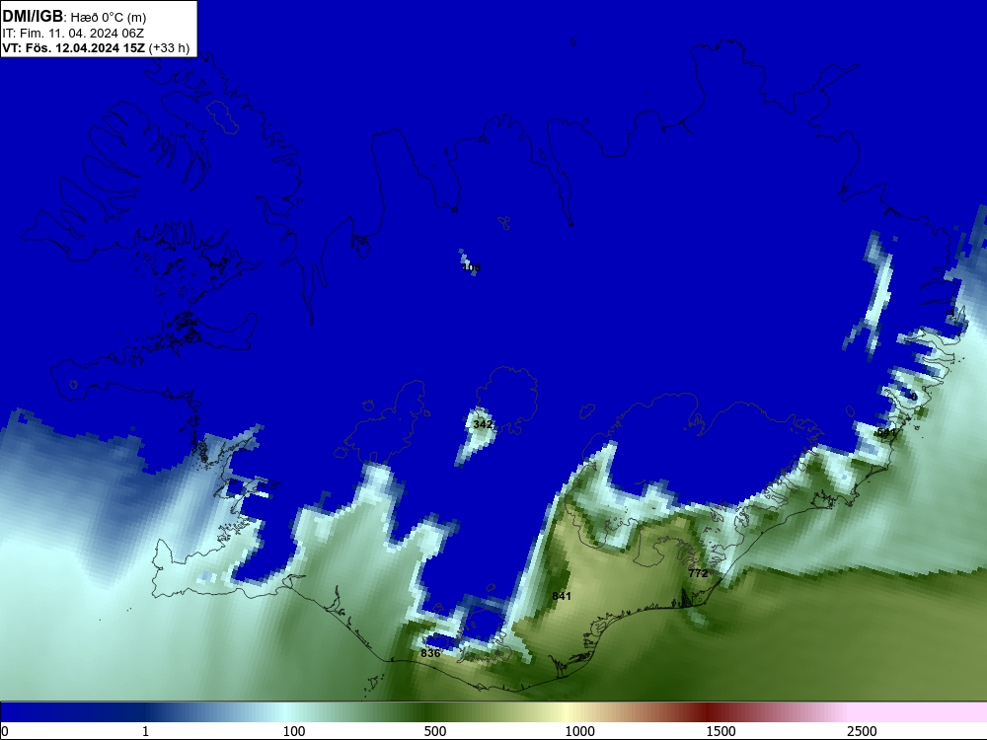Click legend label 100
This screenshot has height=740, width=987.
coord(294,731)
